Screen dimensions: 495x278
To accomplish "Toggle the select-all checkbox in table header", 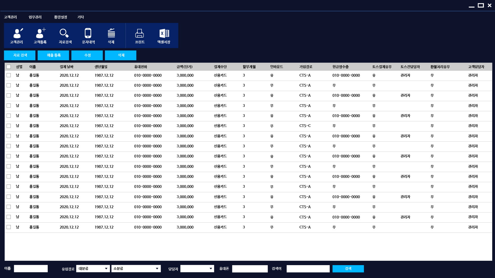I will pos(9,67).
